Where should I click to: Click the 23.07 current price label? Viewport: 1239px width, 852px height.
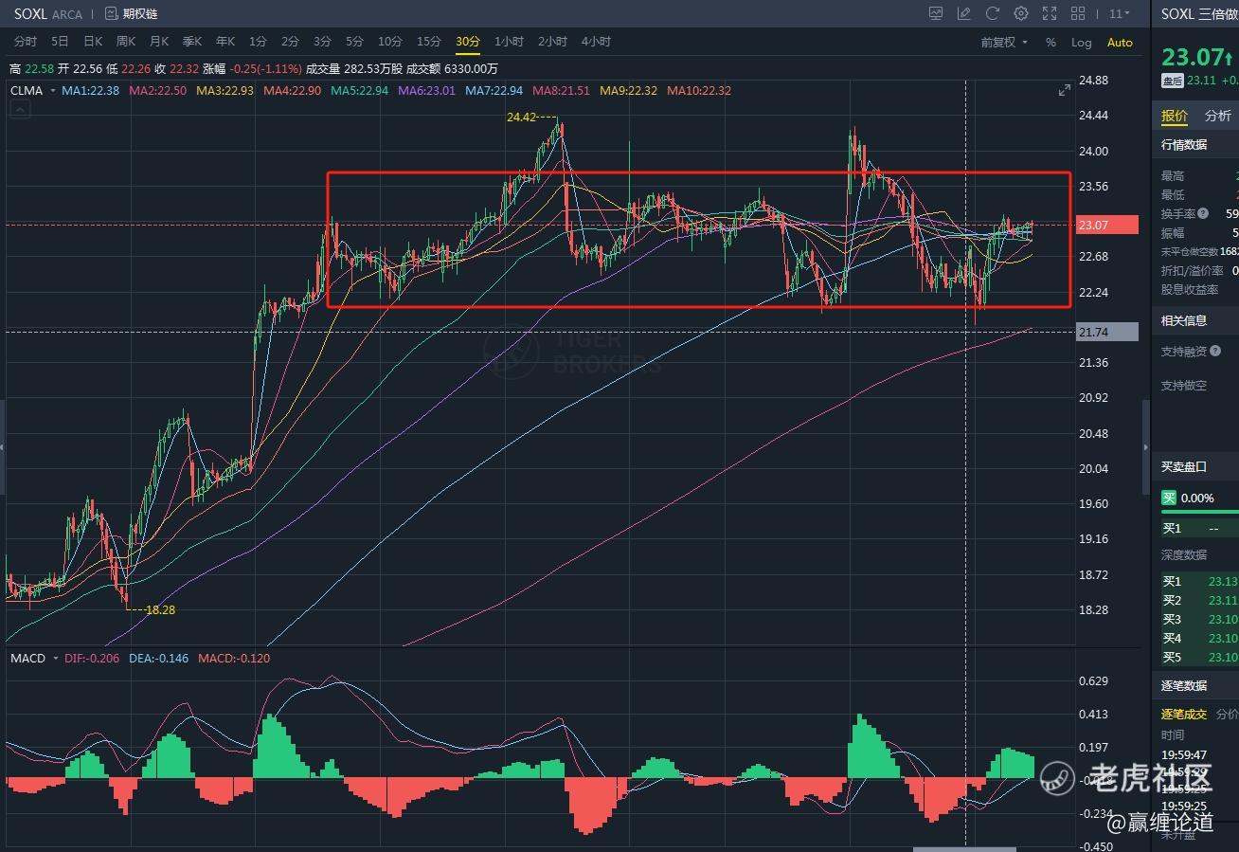tap(1109, 225)
